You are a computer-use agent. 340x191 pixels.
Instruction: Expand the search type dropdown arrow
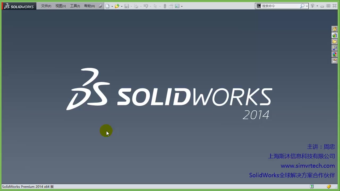[x=307, y=6]
